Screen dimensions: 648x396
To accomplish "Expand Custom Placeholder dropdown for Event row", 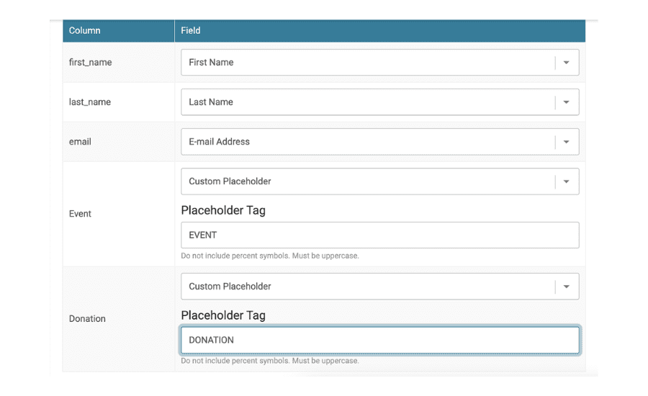I will (379, 181).
